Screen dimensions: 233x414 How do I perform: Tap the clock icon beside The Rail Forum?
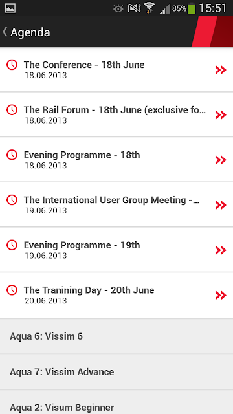click(12, 109)
